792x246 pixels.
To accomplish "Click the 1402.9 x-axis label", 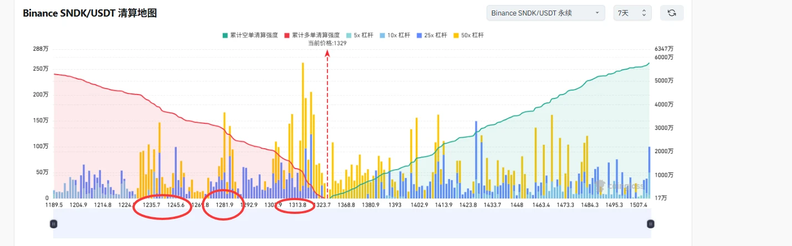I will pos(420,205).
